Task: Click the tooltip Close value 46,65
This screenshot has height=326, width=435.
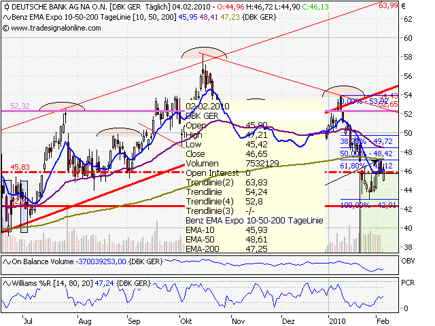Action: (257, 154)
